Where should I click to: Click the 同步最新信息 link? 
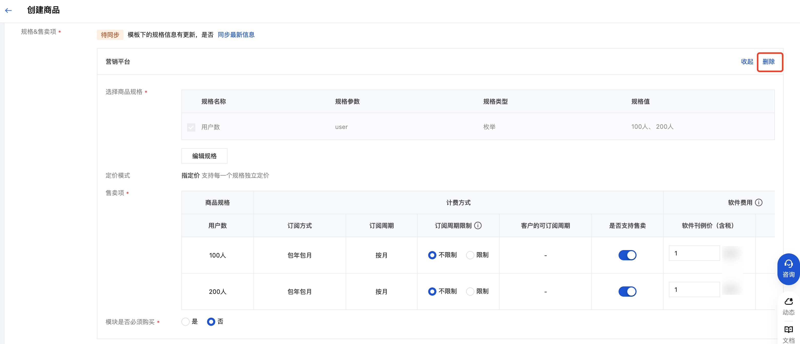click(x=236, y=35)
